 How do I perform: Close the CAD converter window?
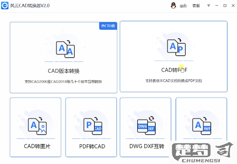[x=233, y=6]
